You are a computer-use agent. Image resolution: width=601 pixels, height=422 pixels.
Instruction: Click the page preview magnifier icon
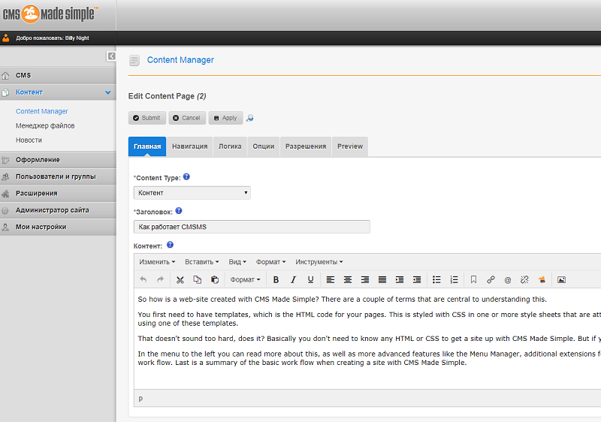point(250,118)
